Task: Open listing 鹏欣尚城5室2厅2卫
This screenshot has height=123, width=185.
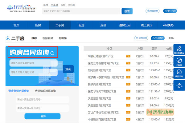Action: (x=99, y=84)
